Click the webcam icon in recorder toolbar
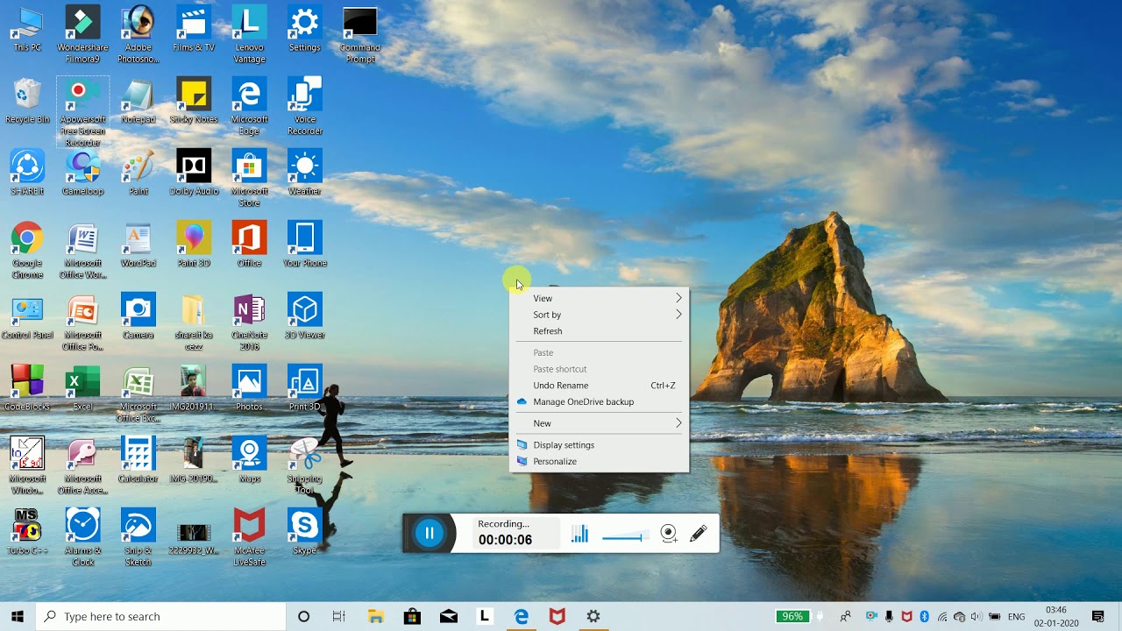Screen dimensions: 1122x631 click(669, 534)
